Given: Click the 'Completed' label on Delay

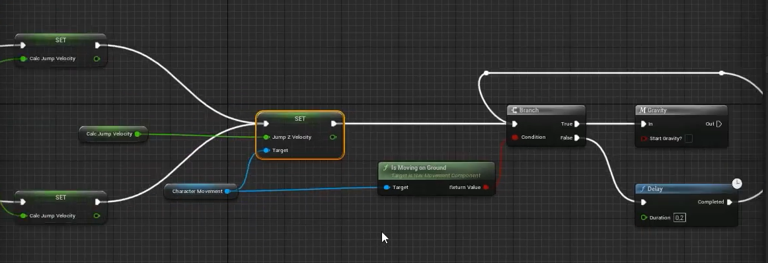Looking at the screenshot, I should [710, 202].
